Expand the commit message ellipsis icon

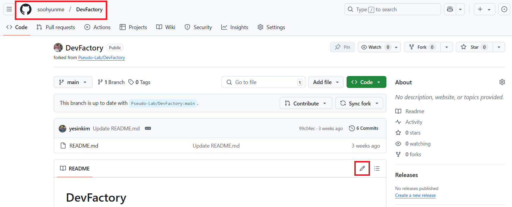pyautogui.click(x=148, y=128)
